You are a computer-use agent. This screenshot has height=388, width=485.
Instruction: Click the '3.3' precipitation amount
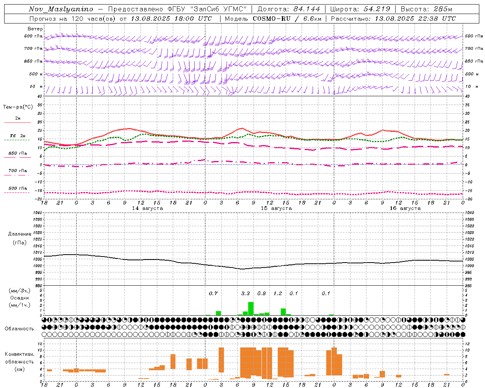pyautogui.click(x=246, y=293)
